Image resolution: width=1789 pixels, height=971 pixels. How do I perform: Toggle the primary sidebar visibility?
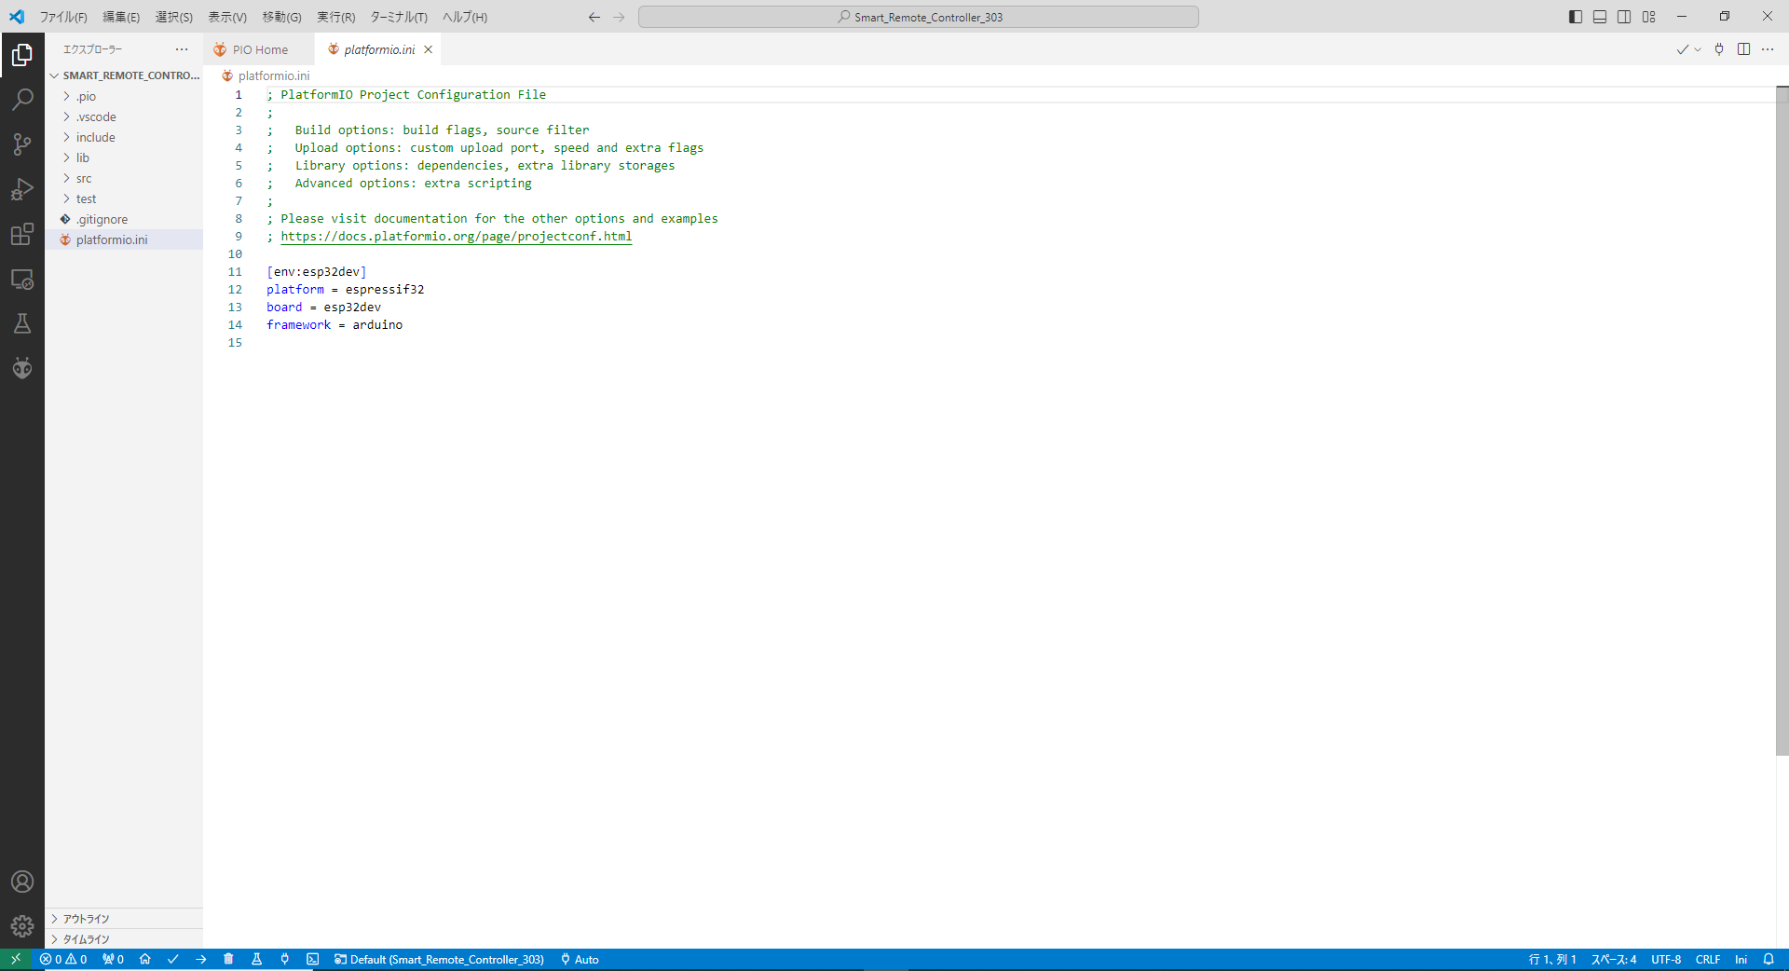(1576, 17)
